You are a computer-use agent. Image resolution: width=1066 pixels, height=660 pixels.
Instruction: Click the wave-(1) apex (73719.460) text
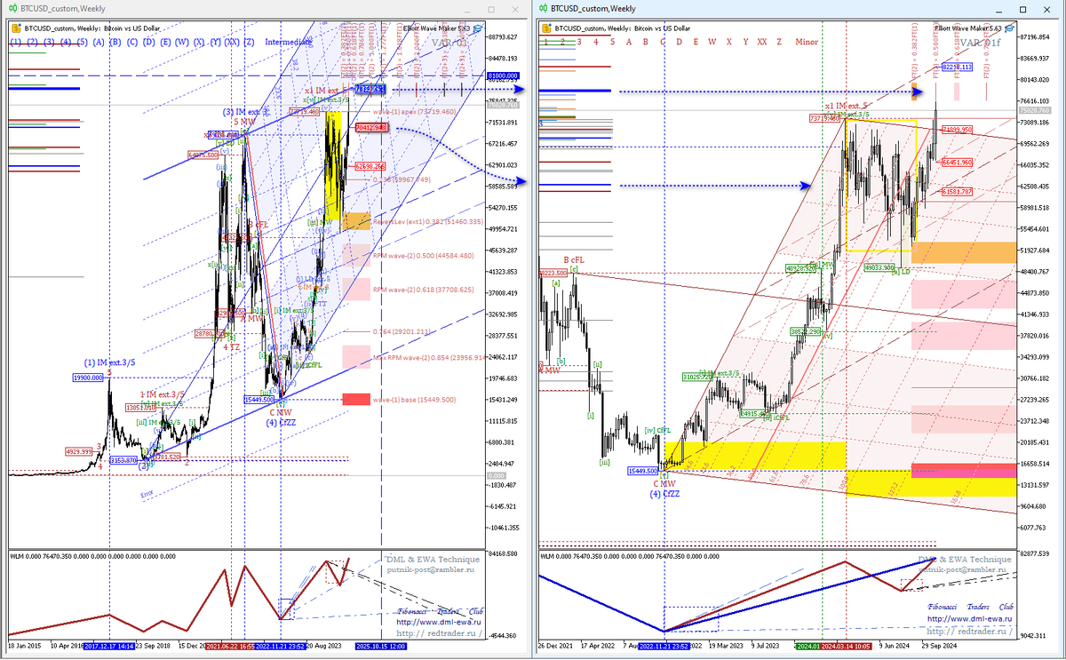click(415, 113)
